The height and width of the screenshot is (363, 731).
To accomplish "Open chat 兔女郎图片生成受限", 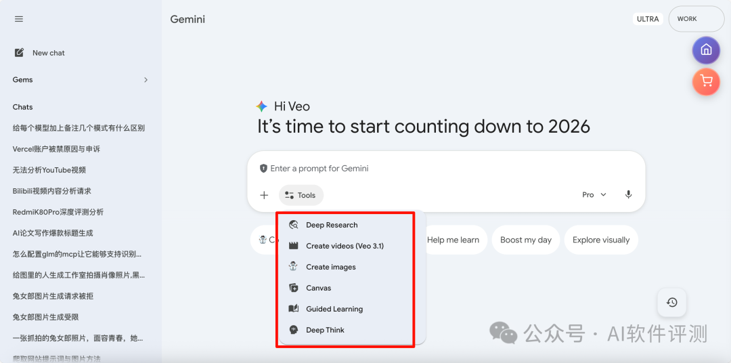I will 45,317.
